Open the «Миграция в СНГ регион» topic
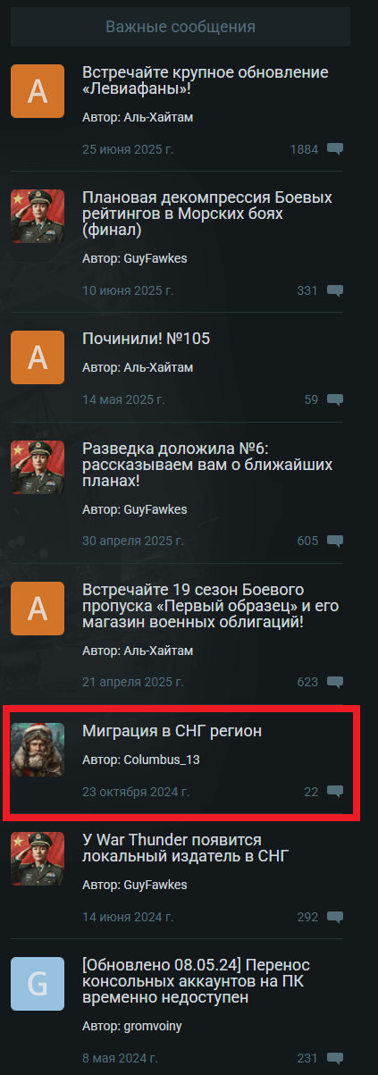Viewport: 378px width, 1075px height. coord(172,731)
